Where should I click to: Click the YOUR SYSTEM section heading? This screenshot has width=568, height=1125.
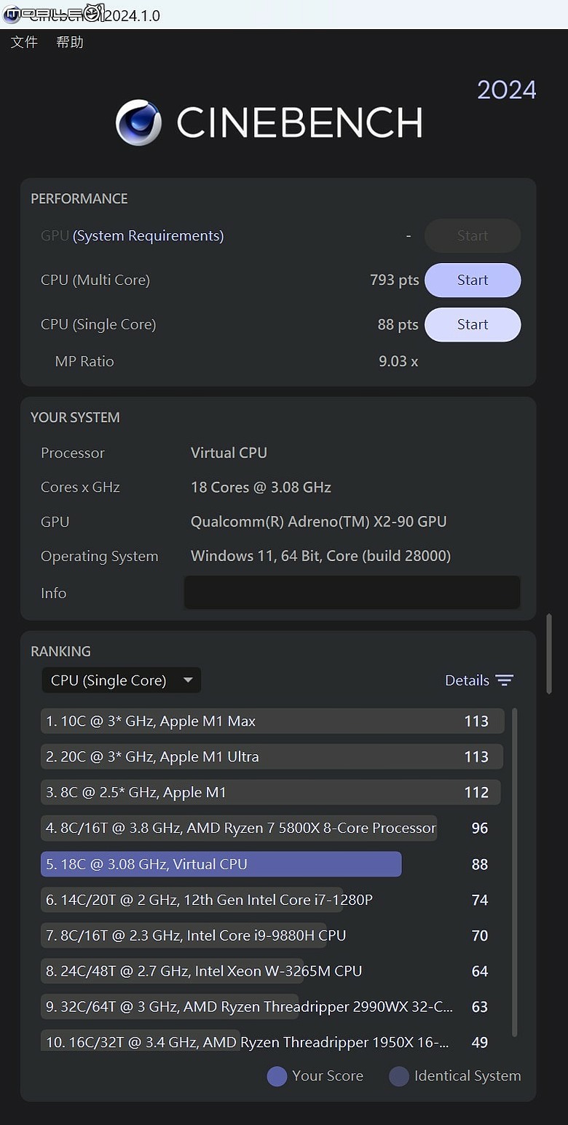(75, 418)
